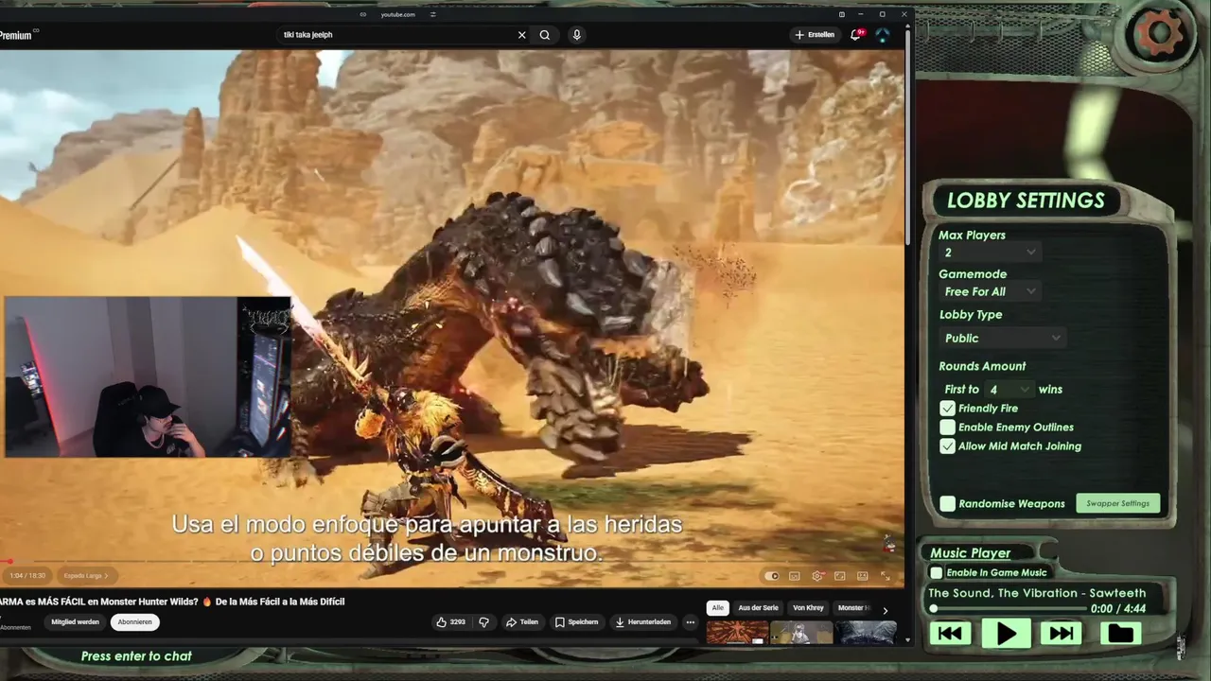Click the YouTube search magnifier icon
1211x681 pixels.
click(x=545, y=35)
